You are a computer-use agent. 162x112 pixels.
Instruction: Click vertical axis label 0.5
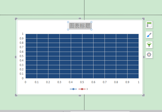tap(21, 56)
